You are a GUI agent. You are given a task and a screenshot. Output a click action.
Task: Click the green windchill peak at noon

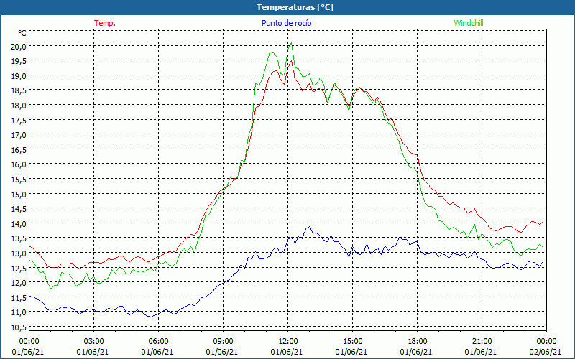[x=291, y=43]
